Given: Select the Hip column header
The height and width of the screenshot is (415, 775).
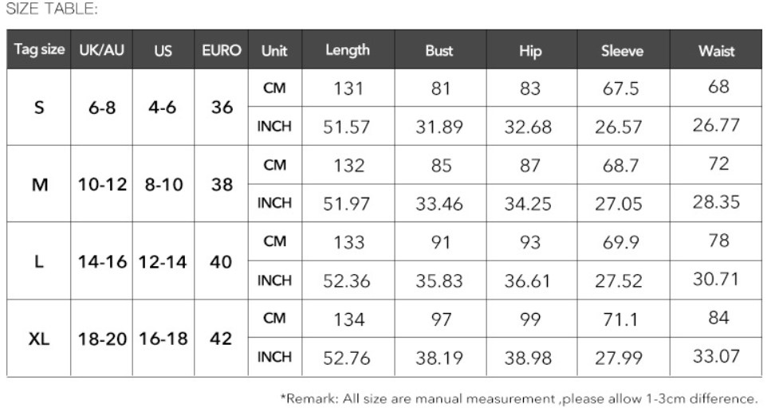Looking at the screenshot, I should tap(531, 49).
